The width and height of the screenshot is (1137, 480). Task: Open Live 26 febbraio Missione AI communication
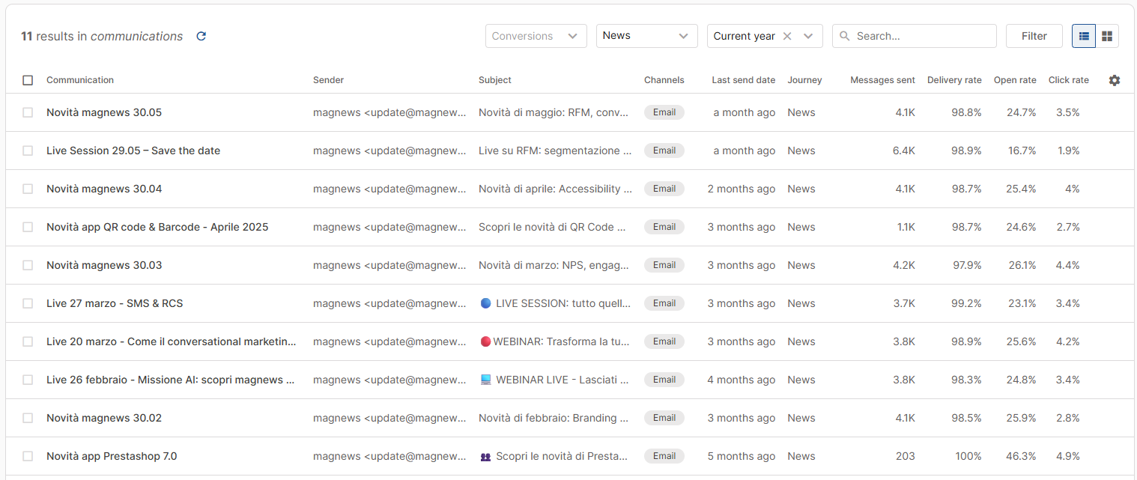coord(171,380)
